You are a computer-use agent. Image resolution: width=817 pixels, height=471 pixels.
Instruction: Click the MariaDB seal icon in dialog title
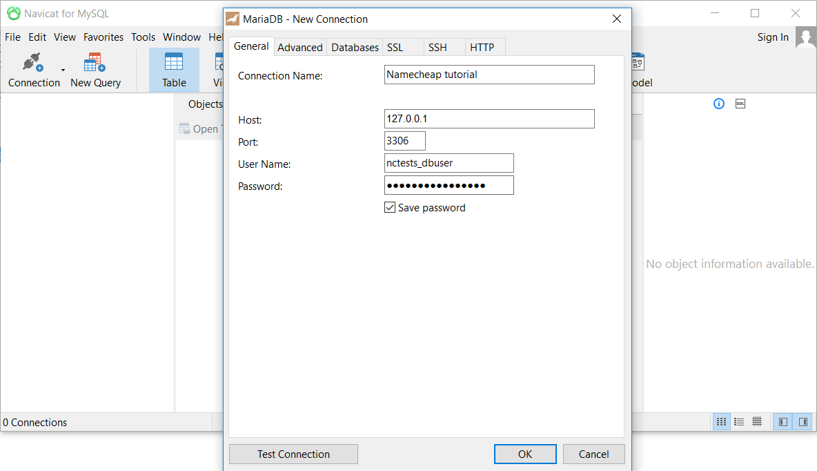[x=233, y=19]
